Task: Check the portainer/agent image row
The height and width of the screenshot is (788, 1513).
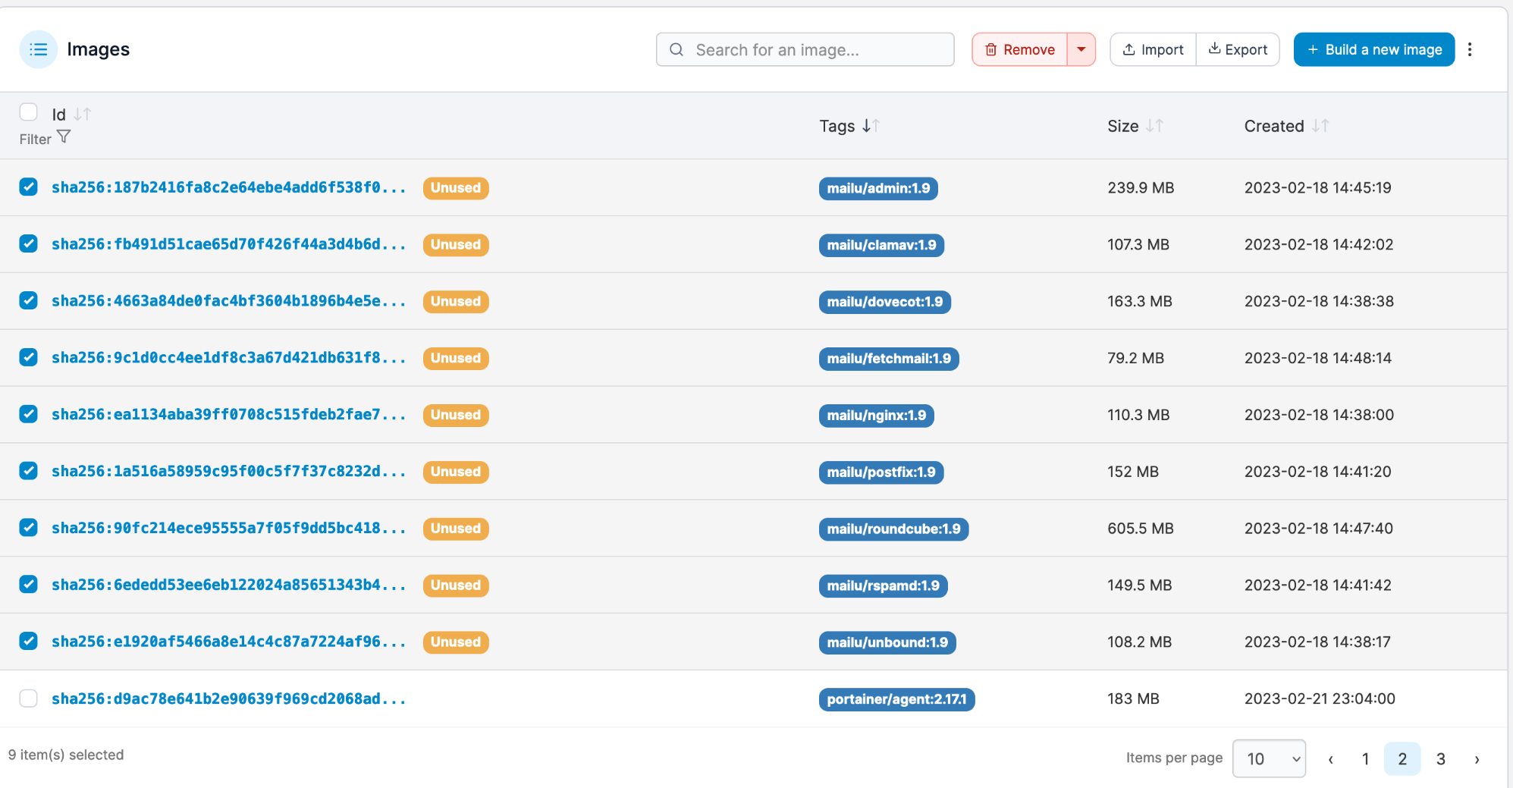Action: (x=29, y=699)
